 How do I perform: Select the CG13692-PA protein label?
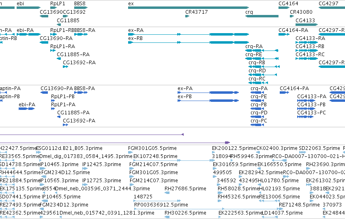pos(79,121)
